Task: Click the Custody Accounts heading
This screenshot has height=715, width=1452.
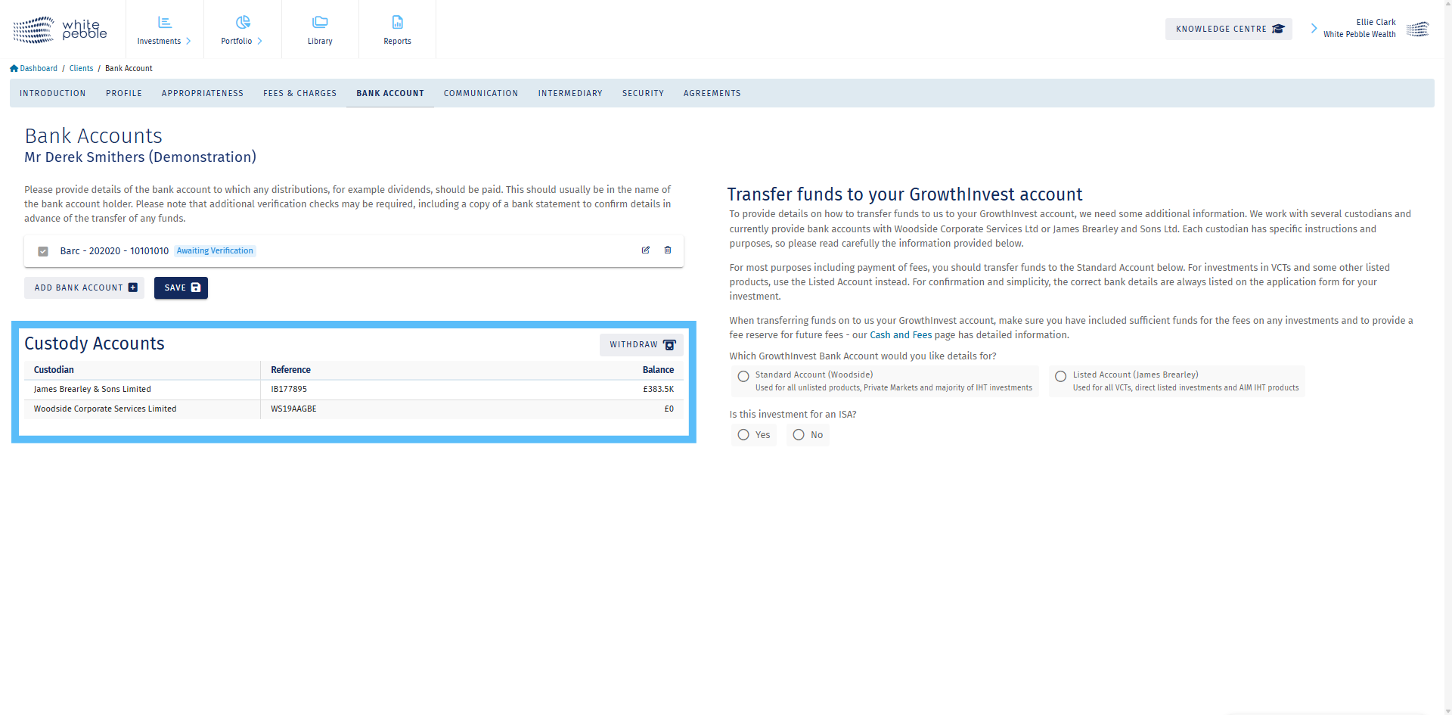Action: coord(95,344)
